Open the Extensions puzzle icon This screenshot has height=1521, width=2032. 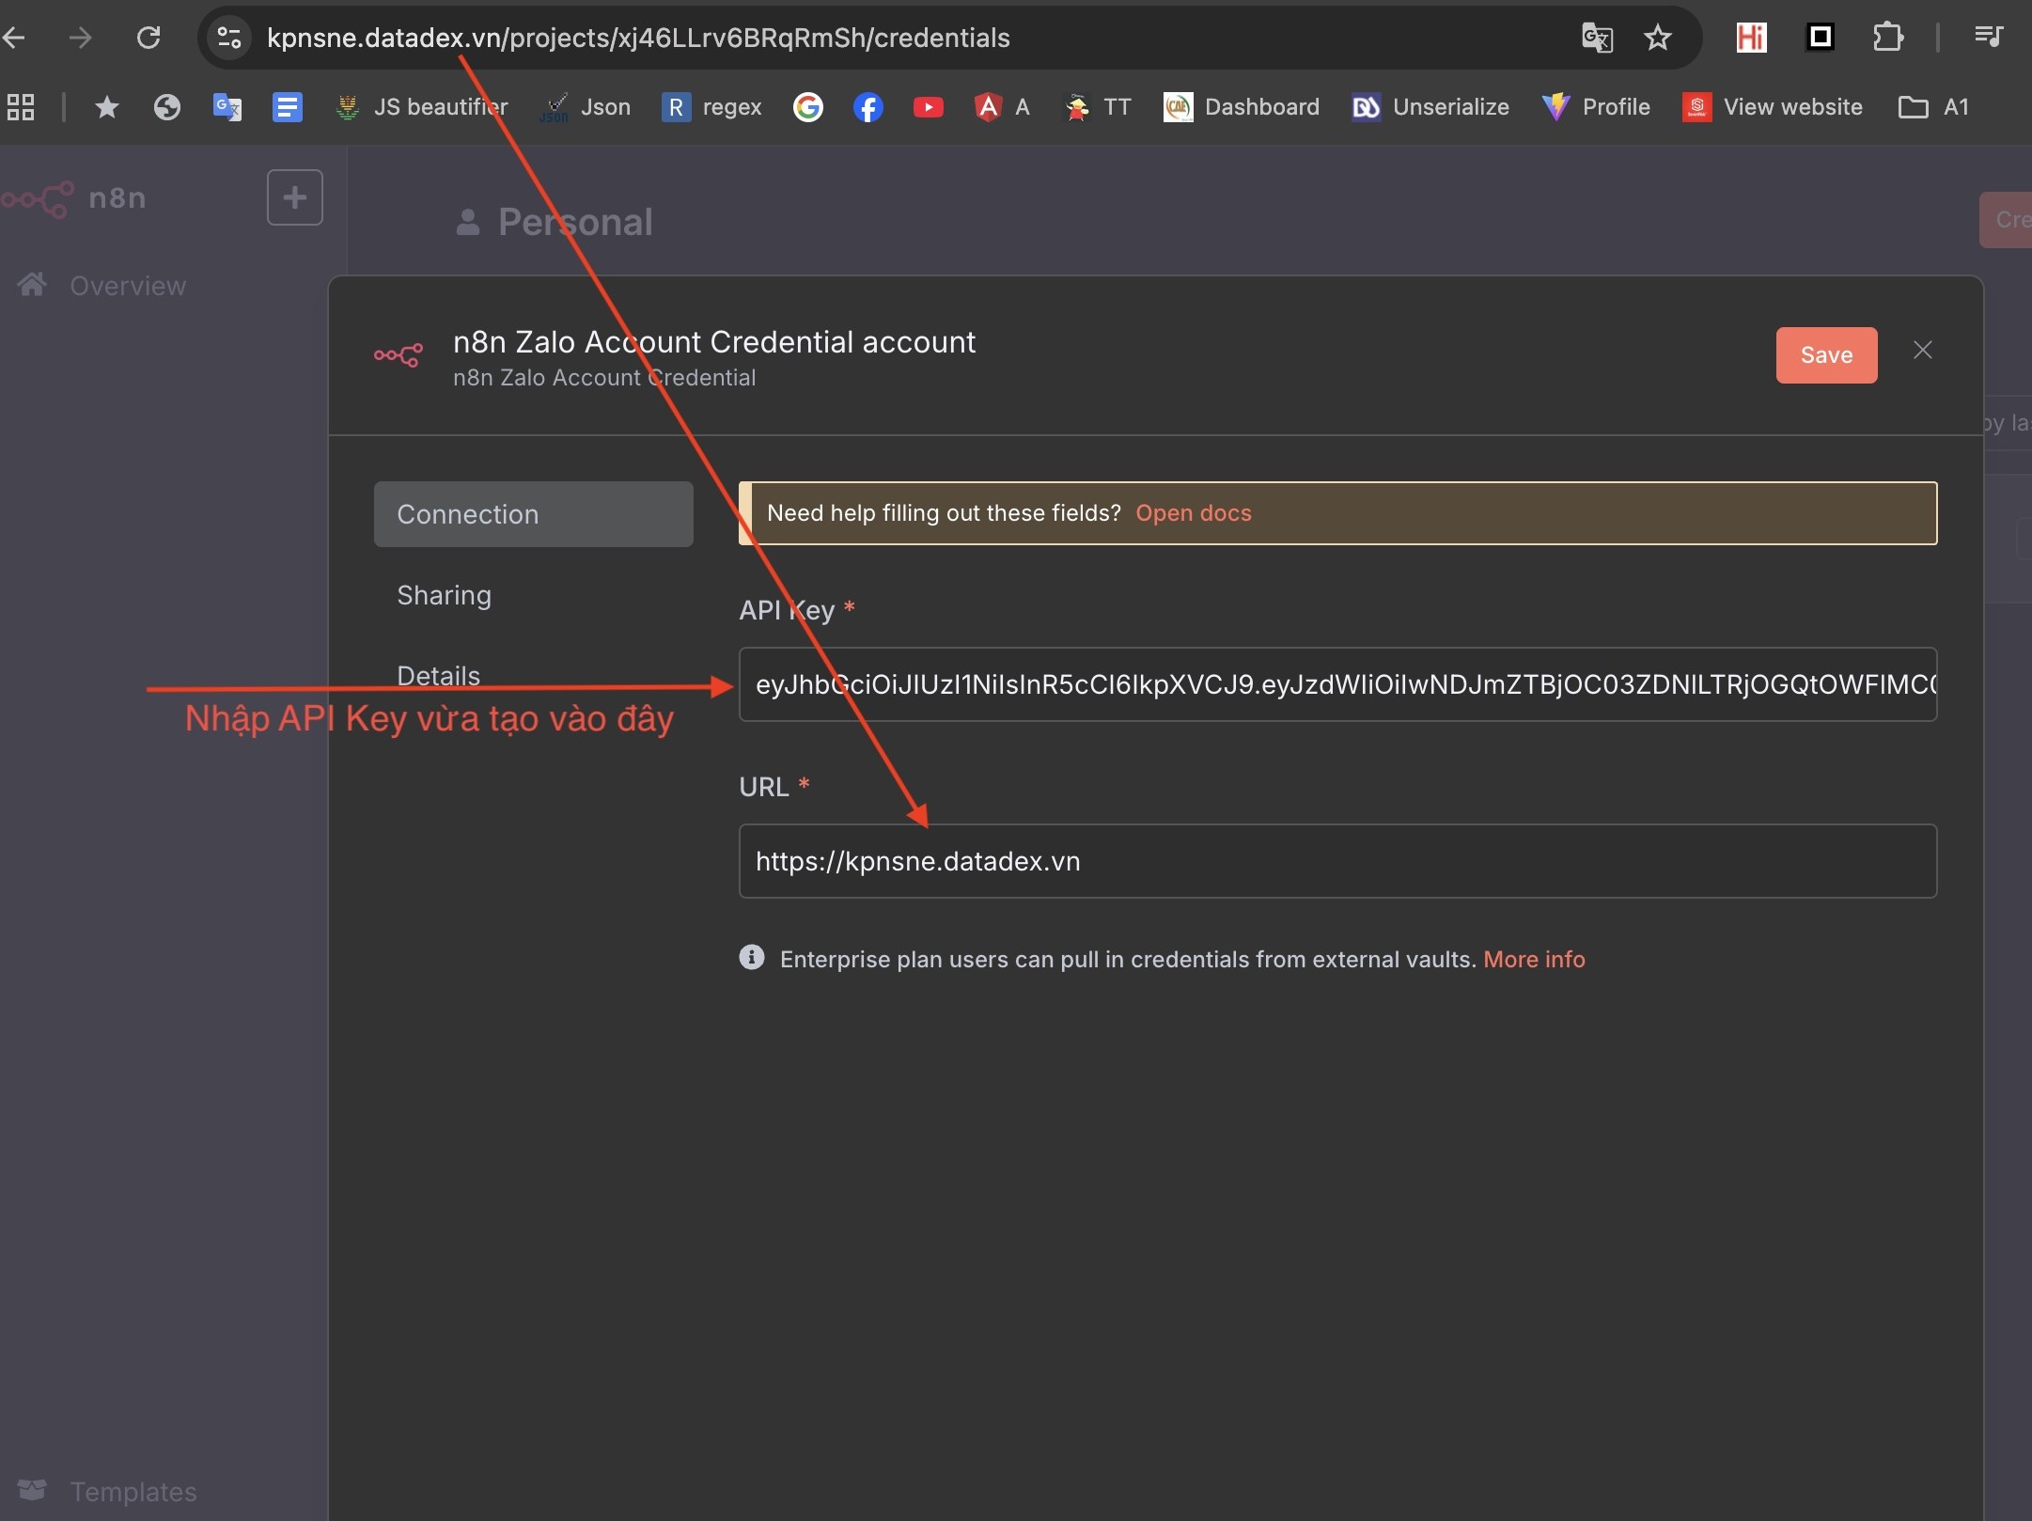[1888, 38]
